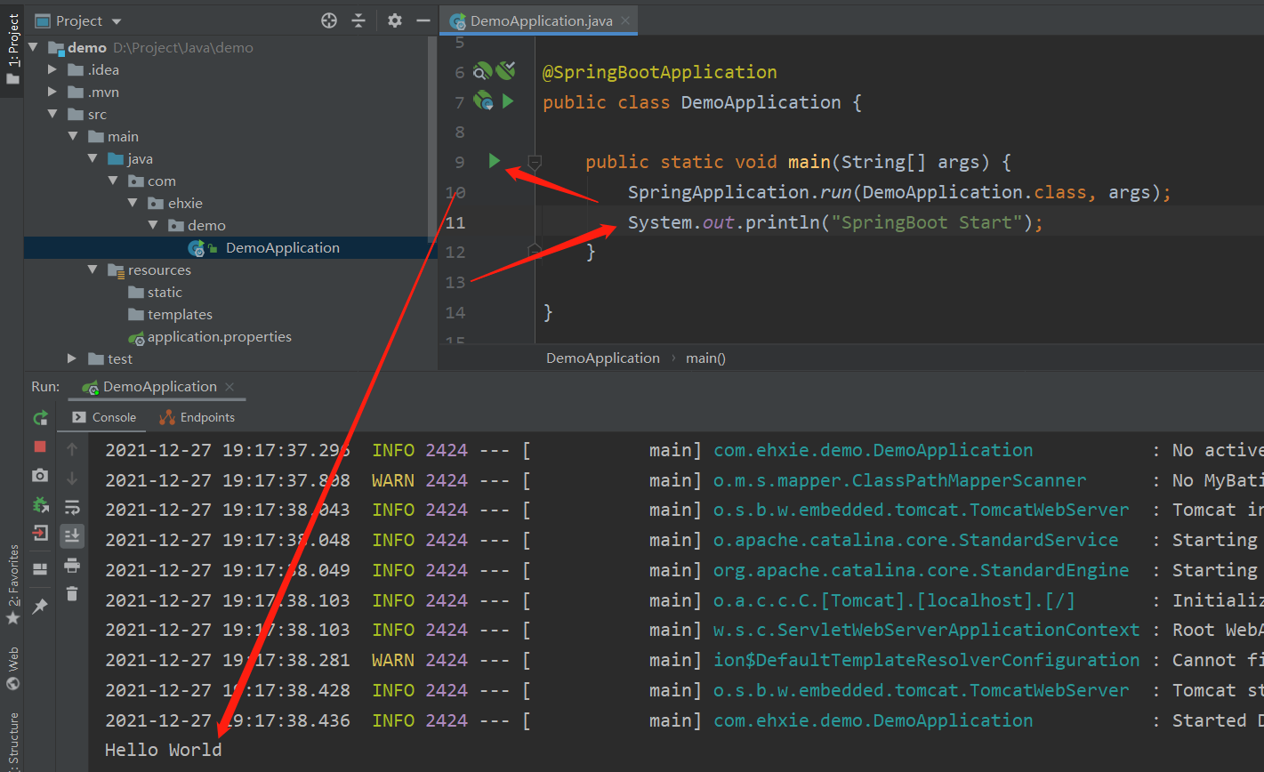Rerun DemoApplication using the green rerun icon
Image resolution: width=1264 pixels, height=772 pixels.
pos(40,417)
